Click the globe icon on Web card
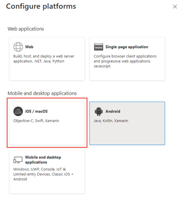 point(18,47)
